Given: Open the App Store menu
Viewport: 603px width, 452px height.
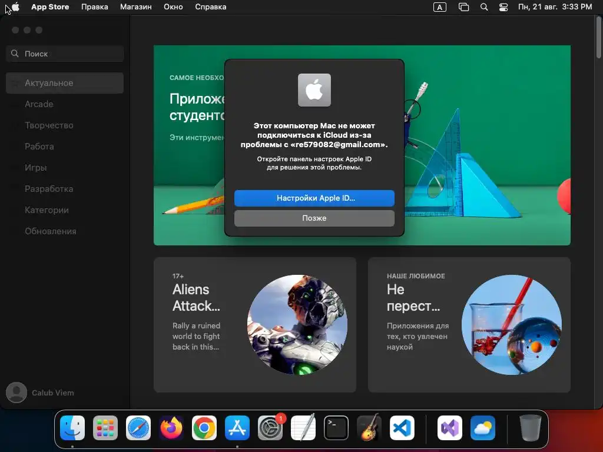Looking at the screenshot, I should coord(50,7).
